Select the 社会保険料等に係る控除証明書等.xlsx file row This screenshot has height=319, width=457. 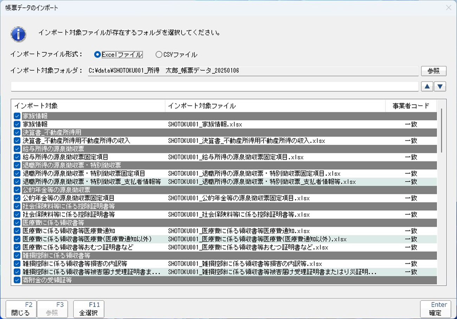click(x=239, y=214)
